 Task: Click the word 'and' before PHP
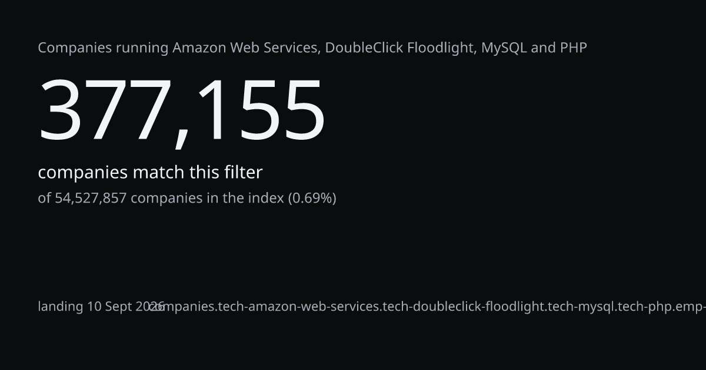pos(543,48)
